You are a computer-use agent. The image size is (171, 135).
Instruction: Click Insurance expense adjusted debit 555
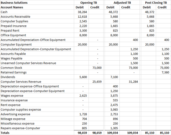(x=115, y=100)
